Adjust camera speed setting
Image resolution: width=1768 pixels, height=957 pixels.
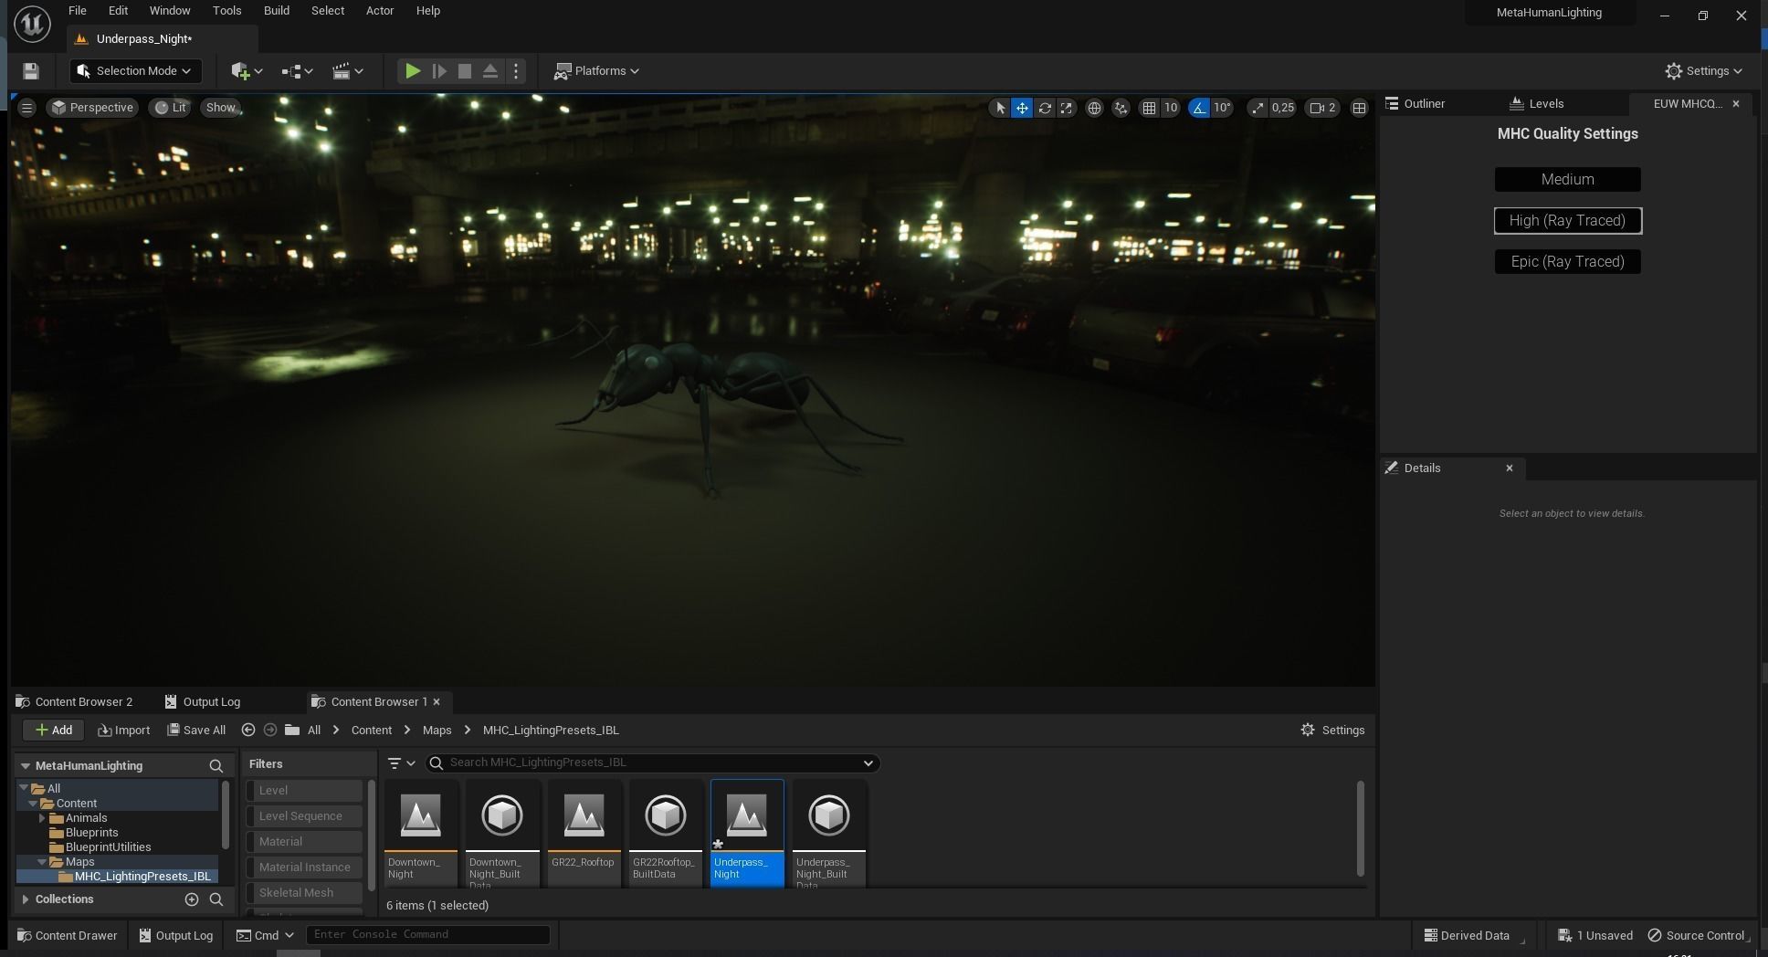[1323, 108]
